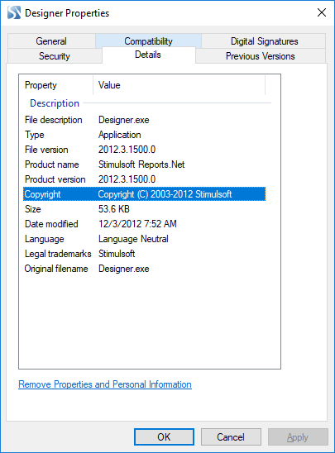The width and height of the screenshot is (335, 453).
Task: Select the File description row label
Action: point(54,120)
